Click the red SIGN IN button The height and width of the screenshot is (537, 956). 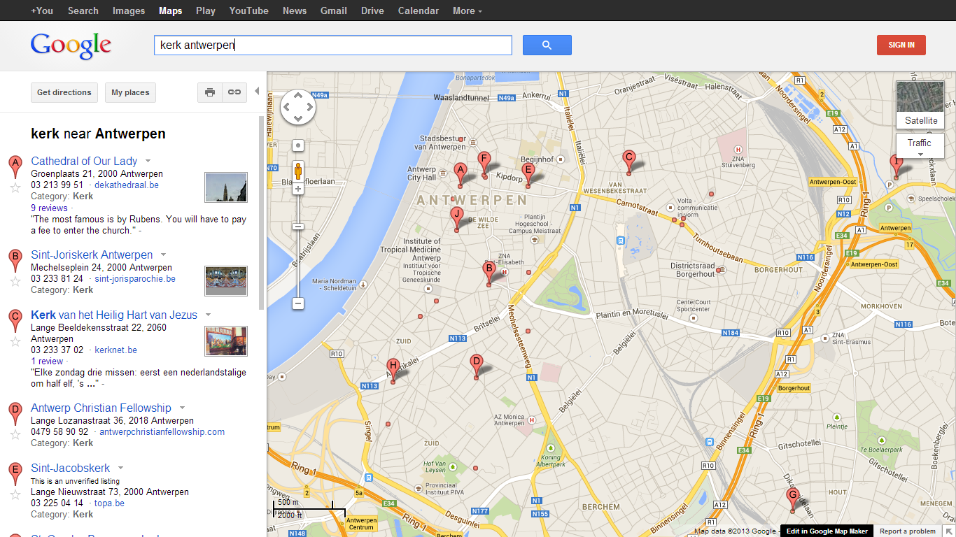click(x=901, y=45)
